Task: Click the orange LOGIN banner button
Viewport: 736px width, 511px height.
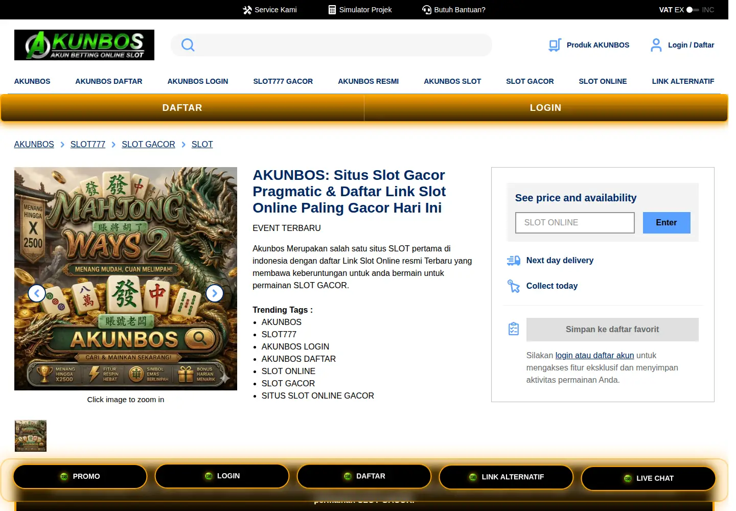Action: coord(546,108)
